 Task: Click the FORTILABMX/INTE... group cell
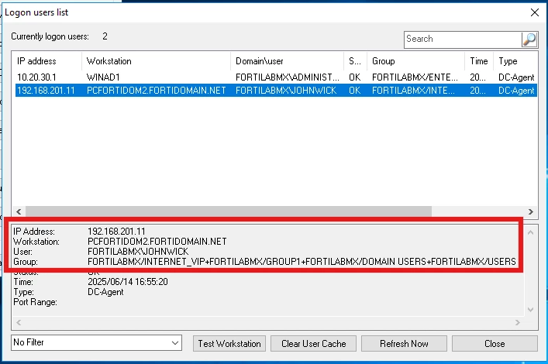pos(413,91)
